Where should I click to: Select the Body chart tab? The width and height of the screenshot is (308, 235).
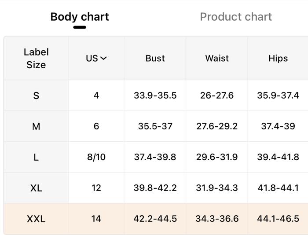pyautogui.click(x=80, y=17)
